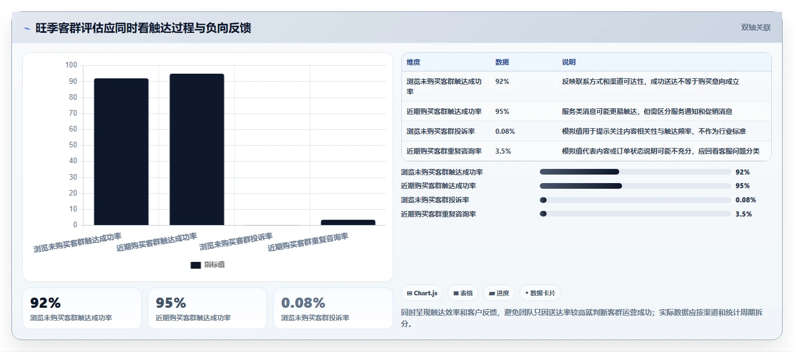Click the 95% cell in table
Image resolution: width=794 pixels, height=352 pixels.
point(502,112)
